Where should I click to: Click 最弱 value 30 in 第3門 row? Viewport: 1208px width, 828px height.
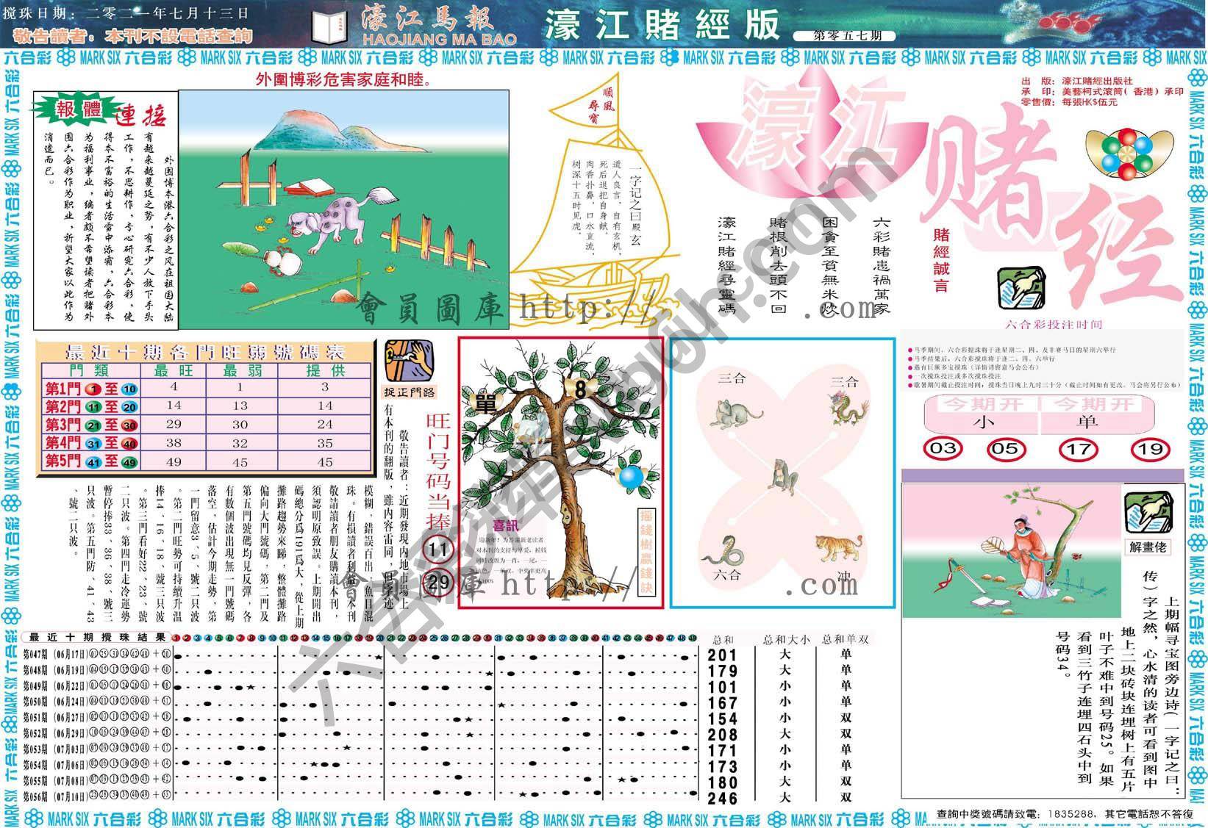coord(240,425)
